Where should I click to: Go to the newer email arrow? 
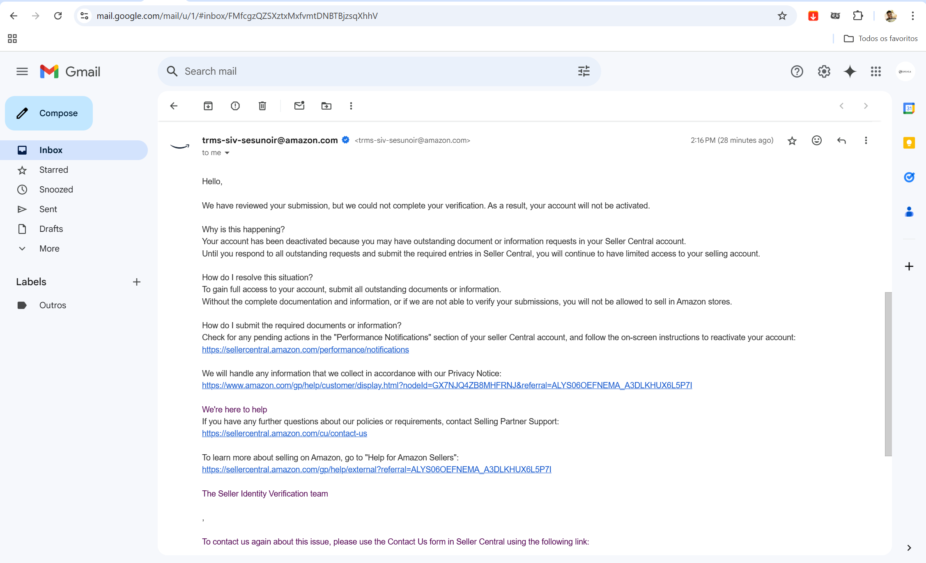point(841,106)
